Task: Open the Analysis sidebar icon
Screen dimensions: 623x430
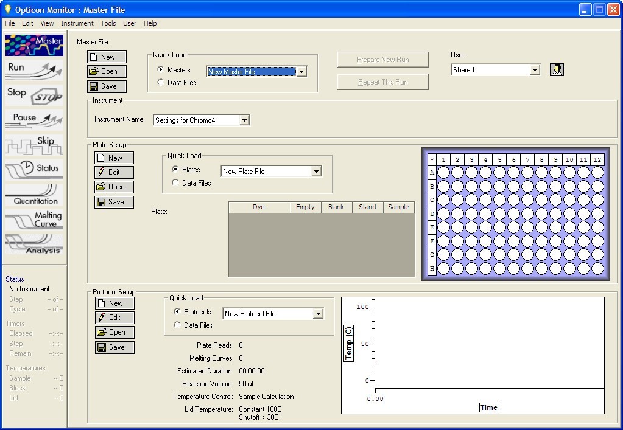Action: 34,244
